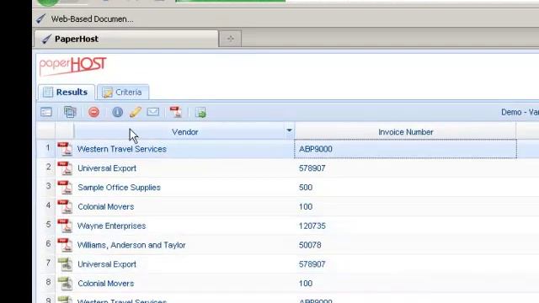539x303 pixels.
Task: Click invoice number 578907 in row 7
Action: click(312, 264)
